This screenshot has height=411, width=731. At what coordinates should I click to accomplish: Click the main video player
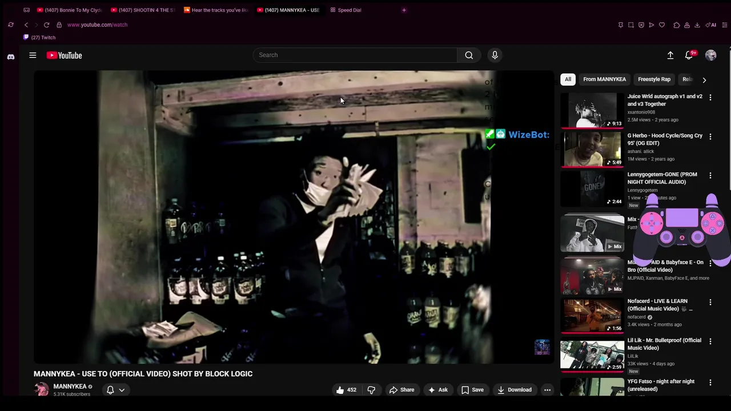tap(294, 217)
